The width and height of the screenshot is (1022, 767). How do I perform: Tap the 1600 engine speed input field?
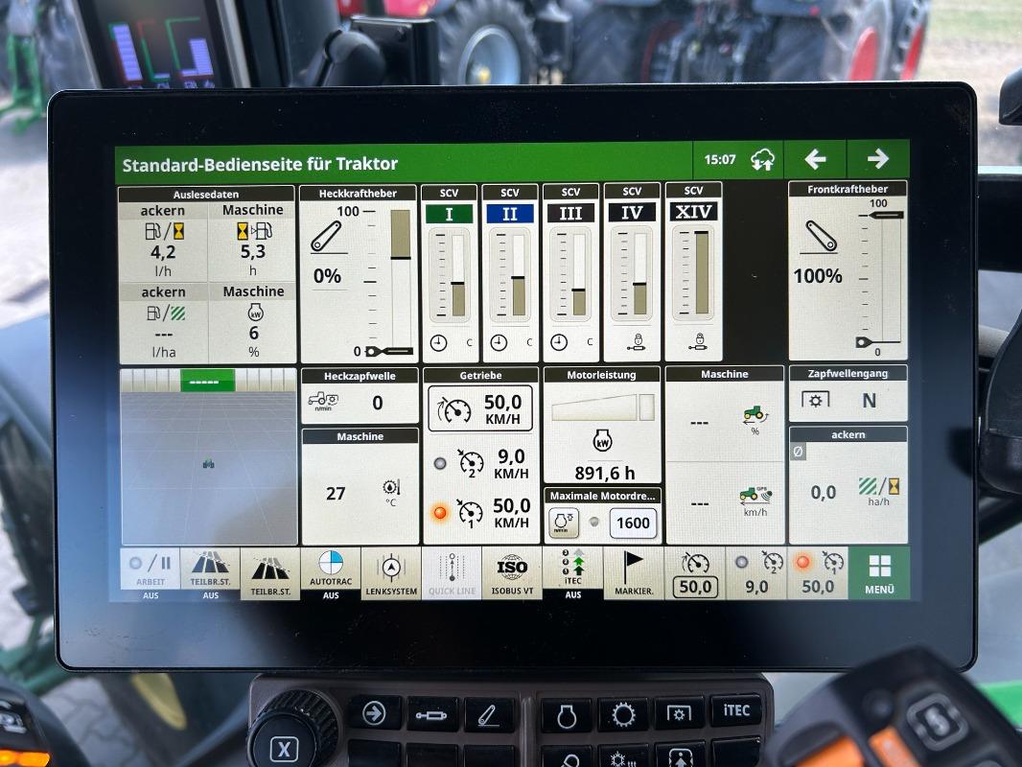point(633,523)
